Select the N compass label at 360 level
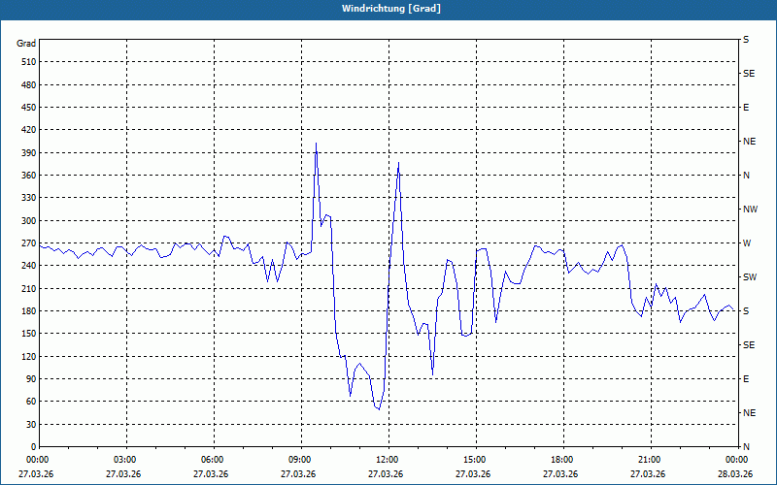The width and height of the screenshot is (777, 485). coord(746,176)
